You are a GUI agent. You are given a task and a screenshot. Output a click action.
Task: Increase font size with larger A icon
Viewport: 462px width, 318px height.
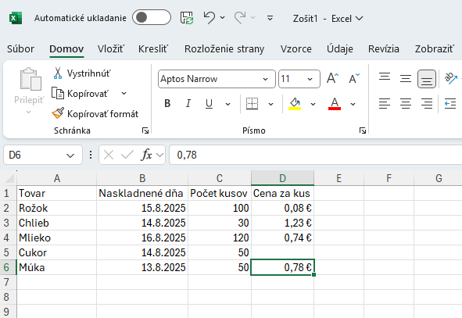click(x=333, y=78)
